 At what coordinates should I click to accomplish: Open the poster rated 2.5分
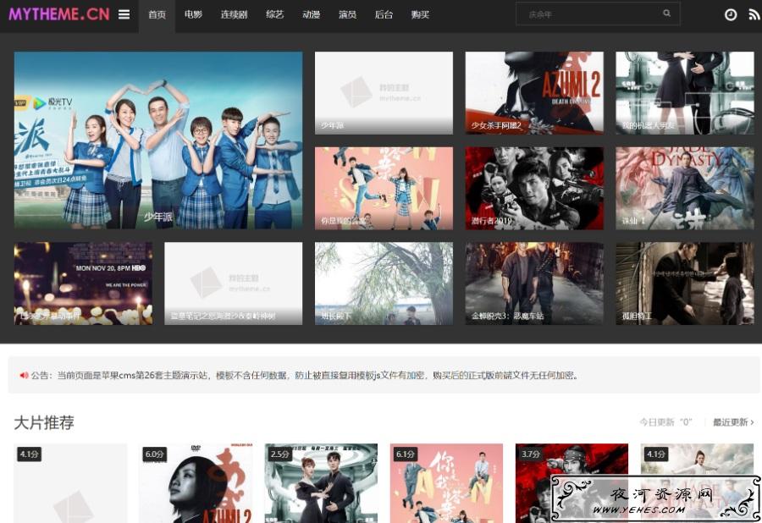click(x=321, y=483)
